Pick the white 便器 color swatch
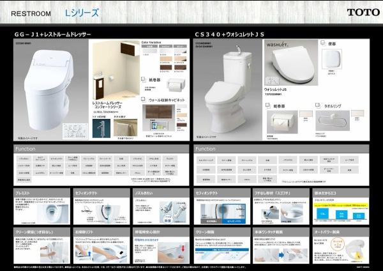Viewport: 383px width, 271px height. [332, 59]
